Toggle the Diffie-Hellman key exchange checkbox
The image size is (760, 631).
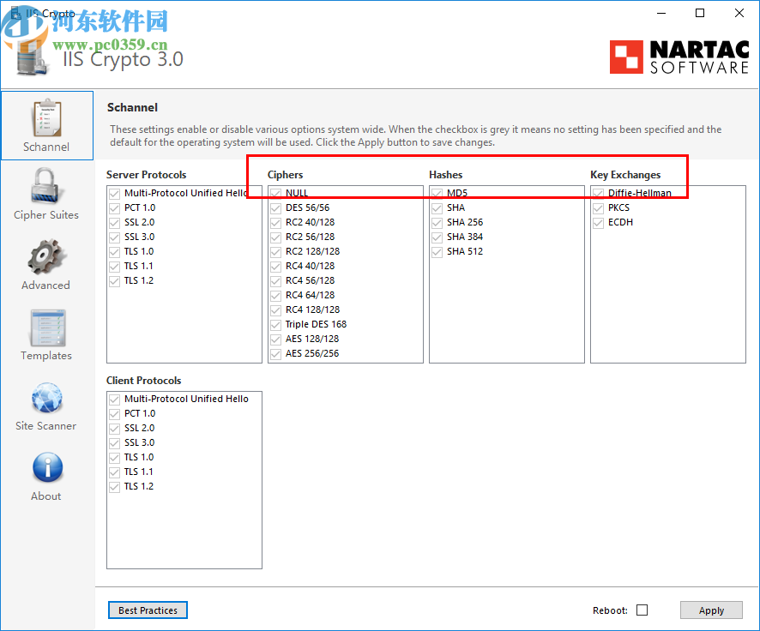point(599,194)
